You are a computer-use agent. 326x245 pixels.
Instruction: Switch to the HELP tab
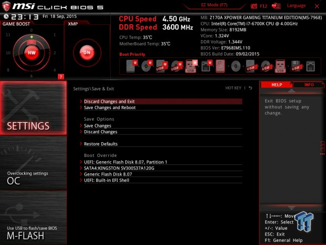(x=277, y=85)
